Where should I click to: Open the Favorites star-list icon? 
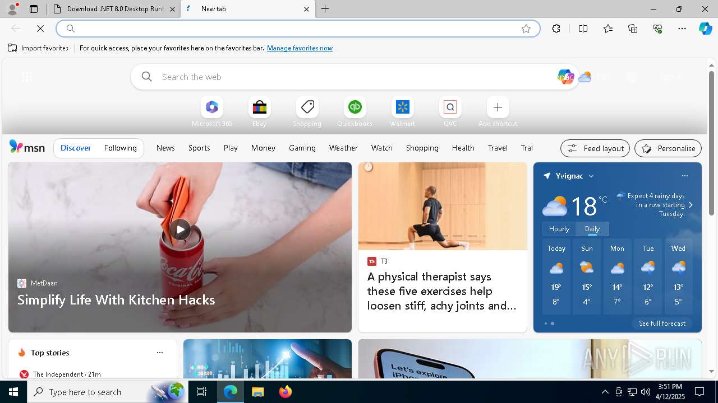coord(608,29)
